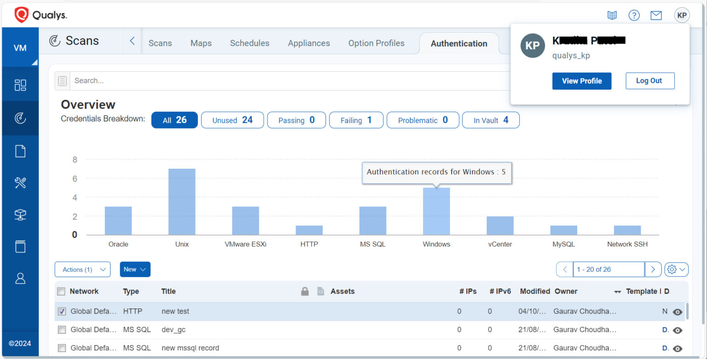Click the View Profile button
Viewport: 707px width, 359px height.
[x=582, y=80]
